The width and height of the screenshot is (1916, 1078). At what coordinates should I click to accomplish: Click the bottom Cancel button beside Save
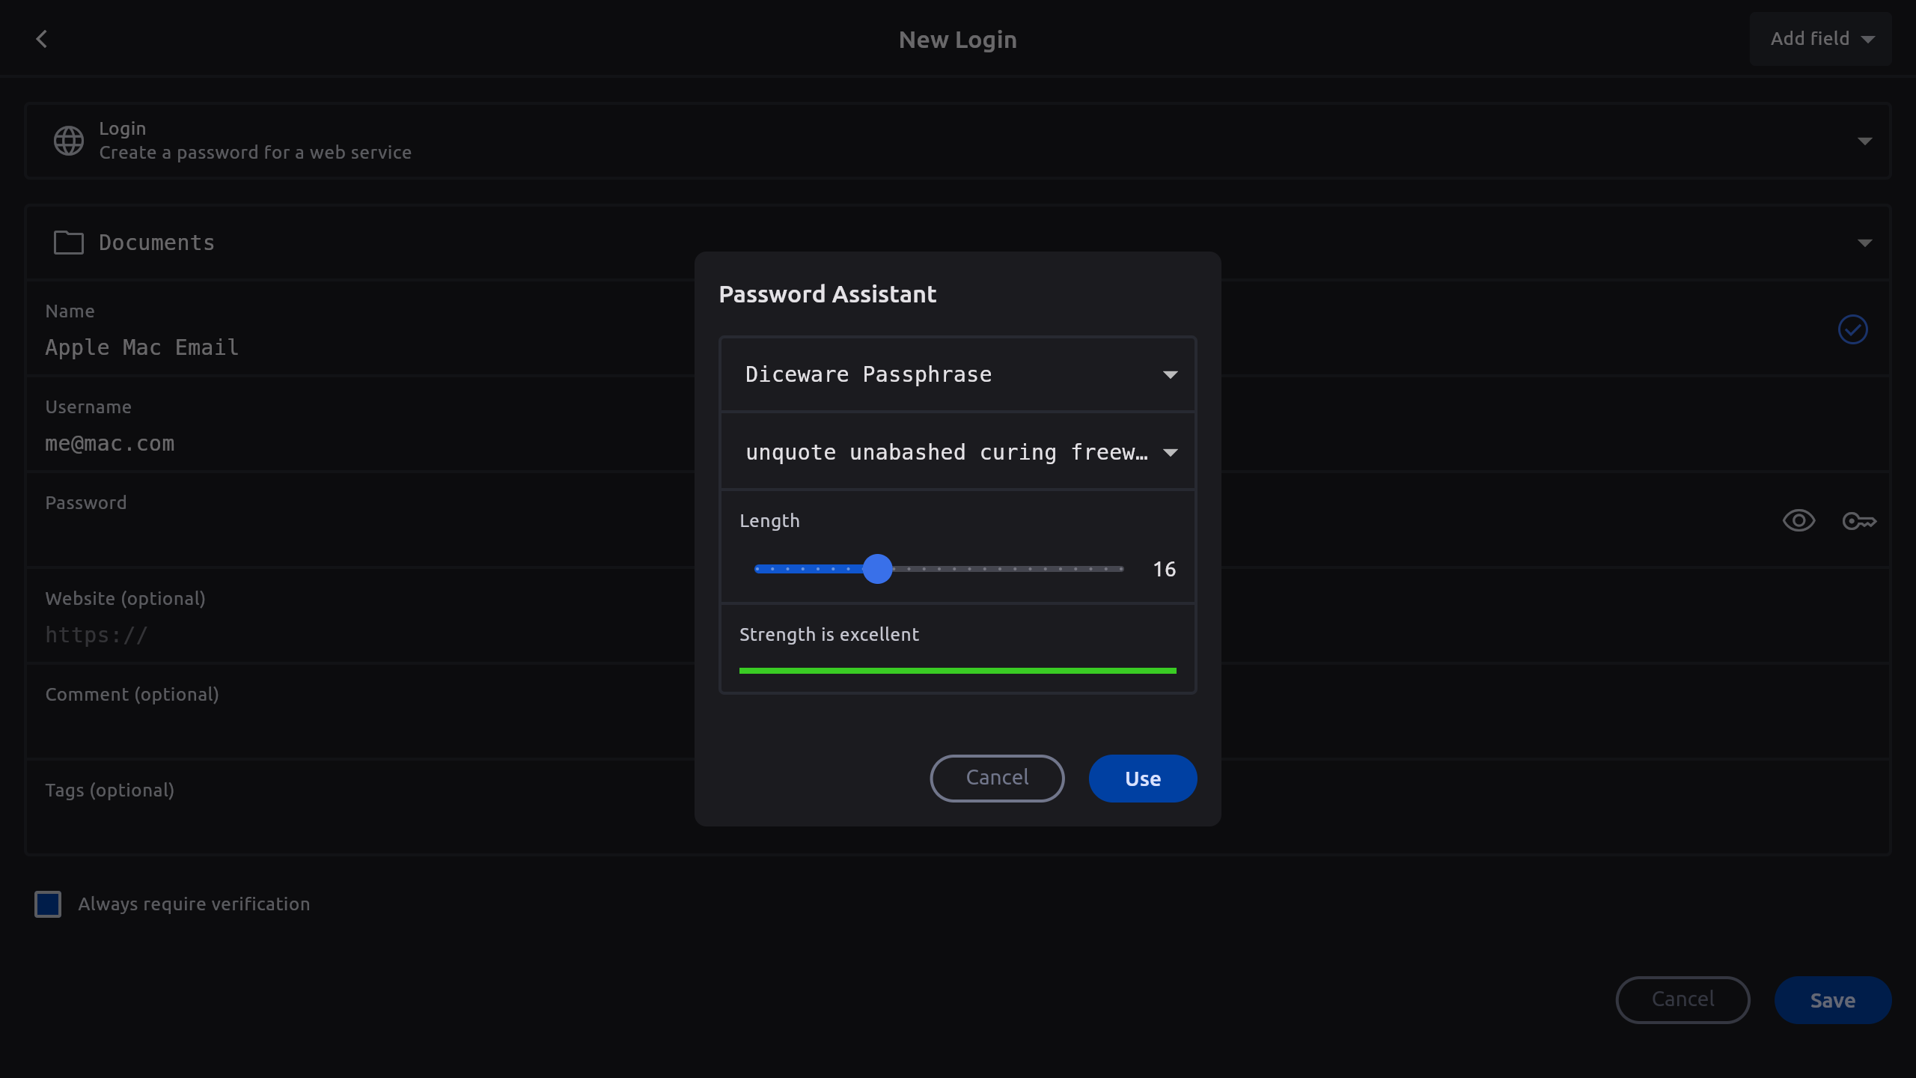1682,1000
